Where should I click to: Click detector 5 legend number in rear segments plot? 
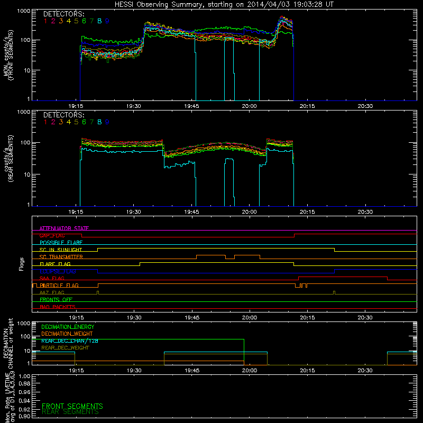tap(76, 122)
